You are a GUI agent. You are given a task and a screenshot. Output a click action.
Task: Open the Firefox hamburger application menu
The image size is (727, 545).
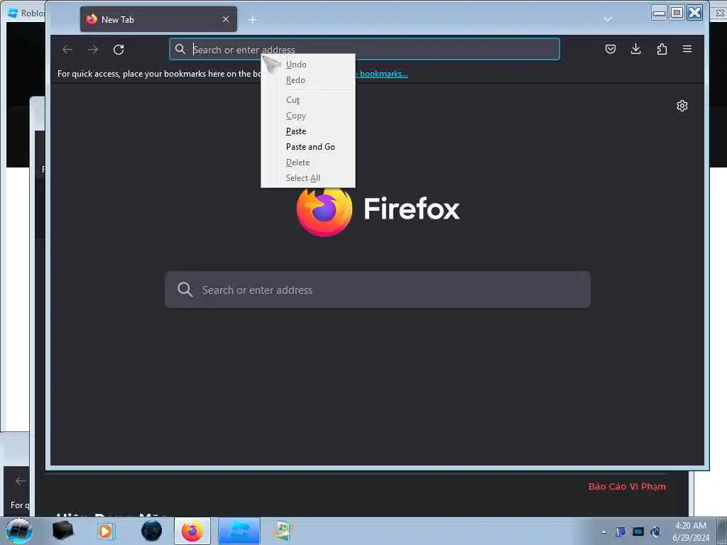687,49
